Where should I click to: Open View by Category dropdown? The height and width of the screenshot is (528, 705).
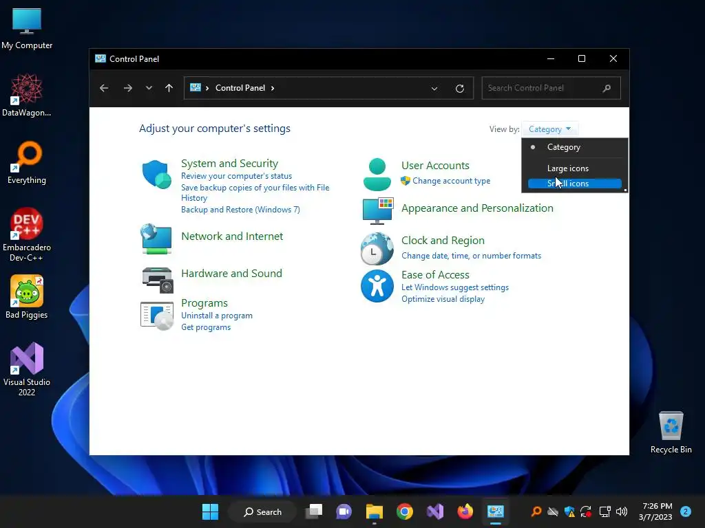click(549, 129)
